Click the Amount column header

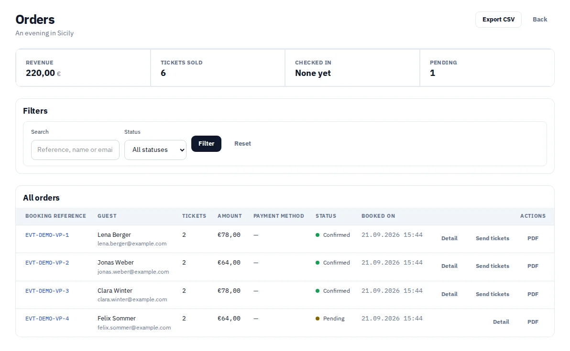pos(230,216)
